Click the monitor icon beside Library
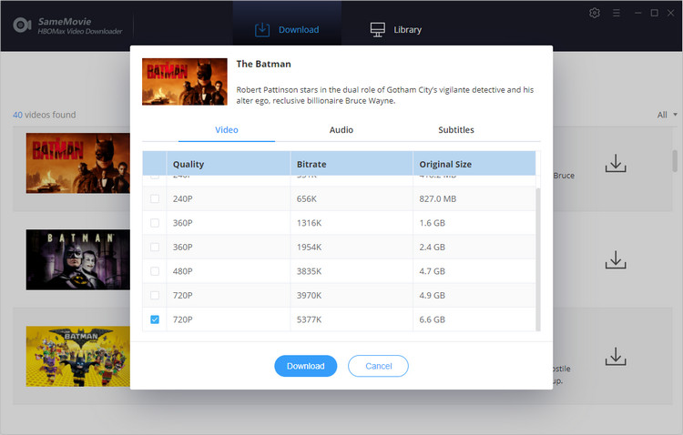The height and width of the screenshot is (435, 683). point(378,30)
